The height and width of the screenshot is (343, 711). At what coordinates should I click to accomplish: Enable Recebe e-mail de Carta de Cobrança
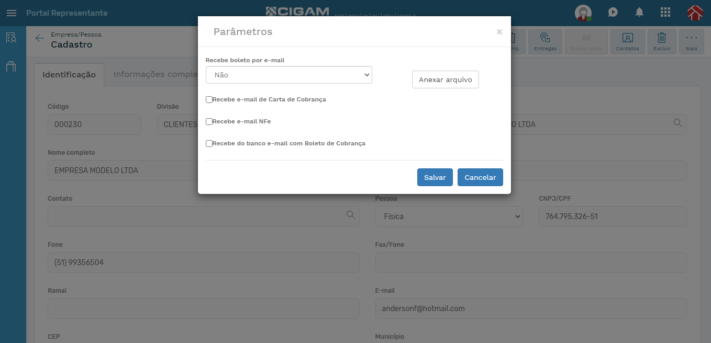coord(209,99)
